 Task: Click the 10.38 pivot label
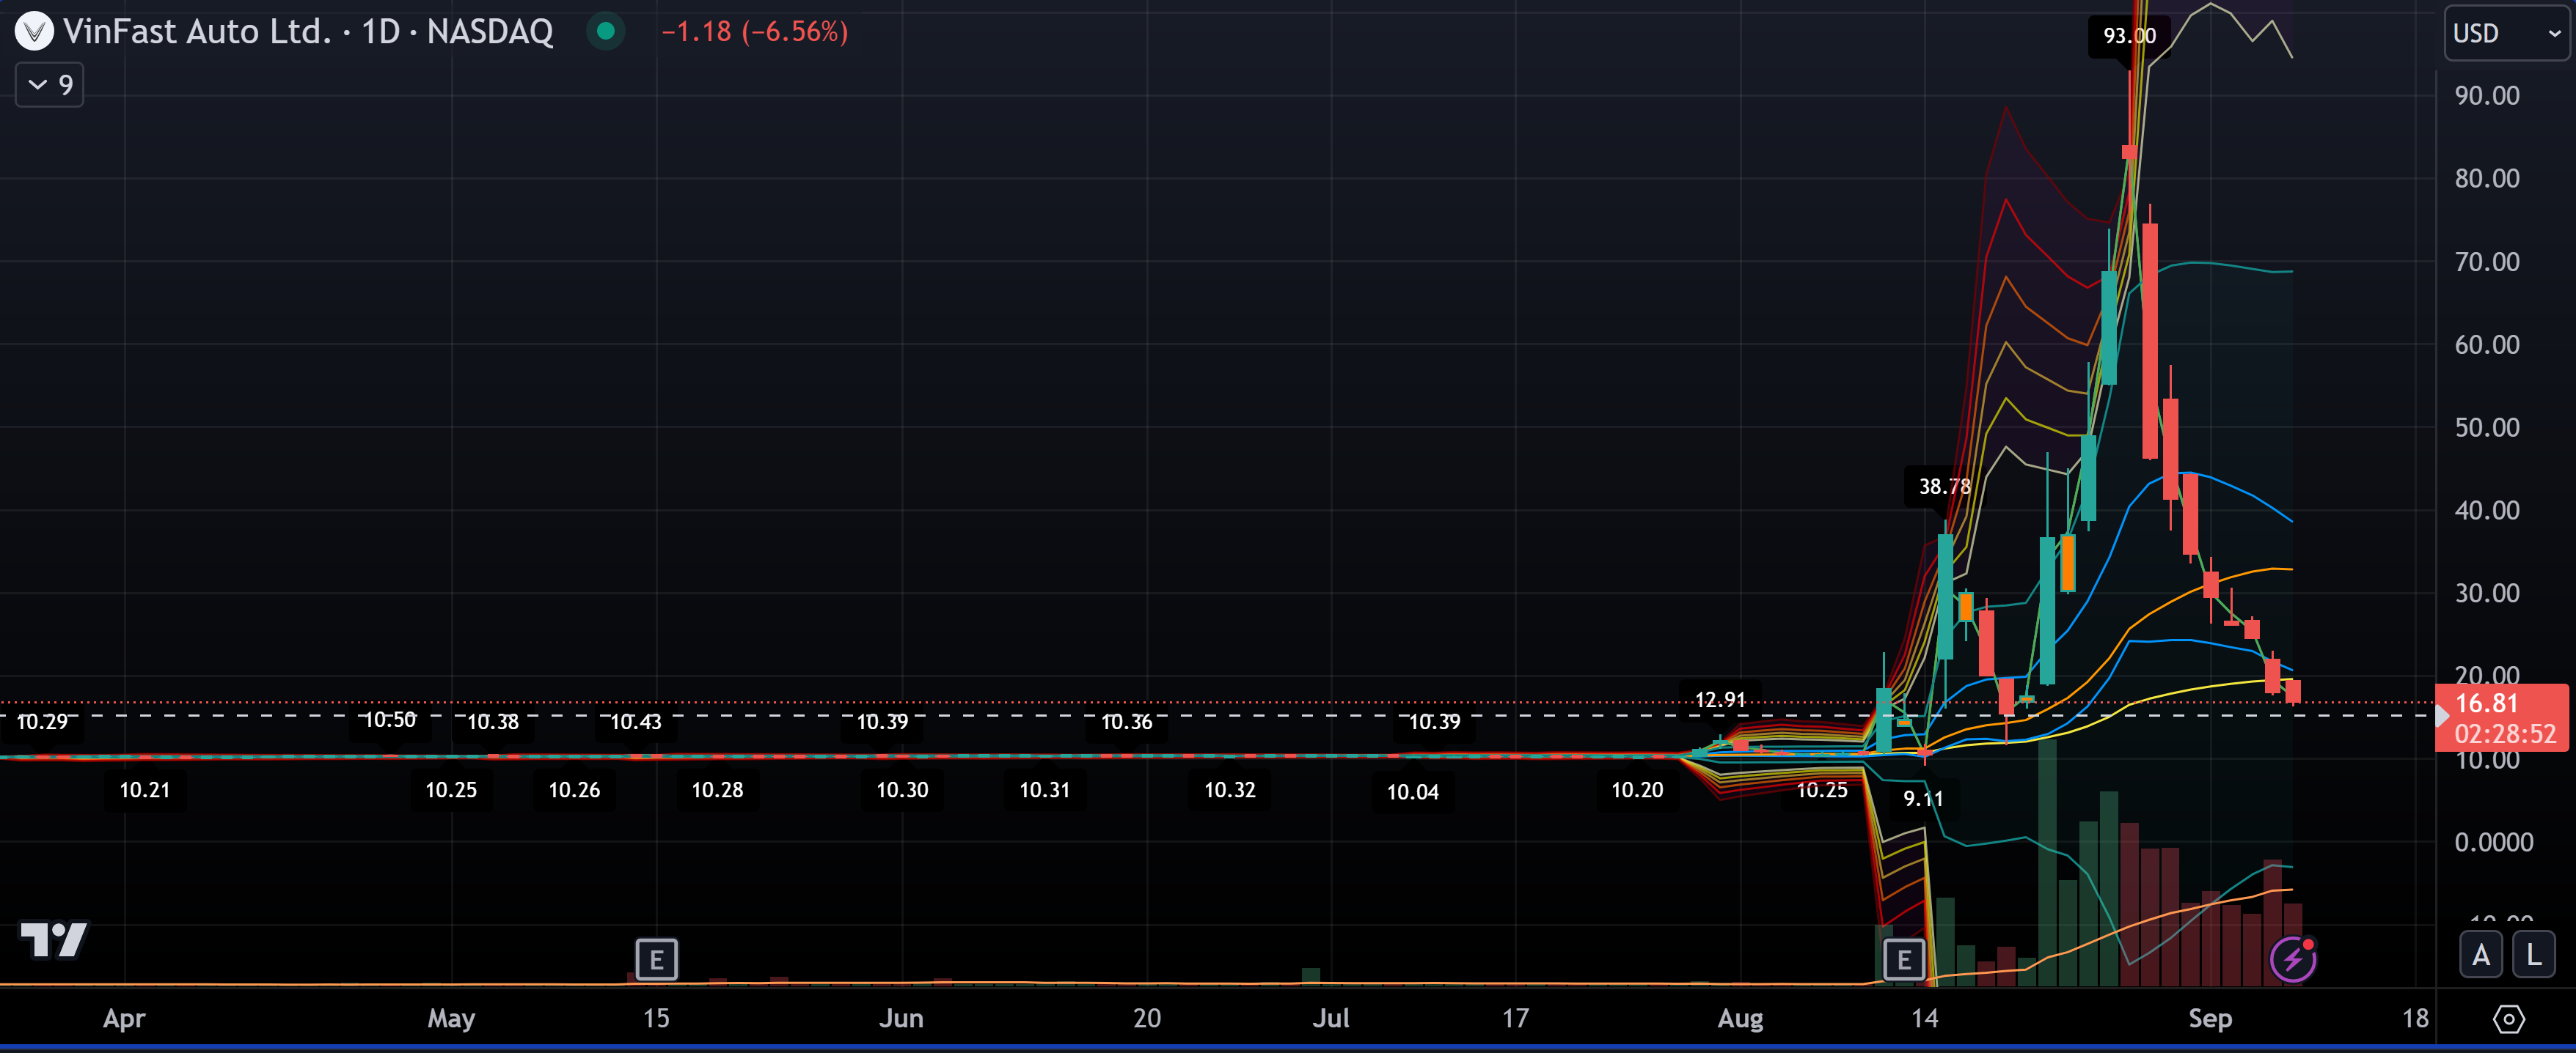tap(493, 721)
